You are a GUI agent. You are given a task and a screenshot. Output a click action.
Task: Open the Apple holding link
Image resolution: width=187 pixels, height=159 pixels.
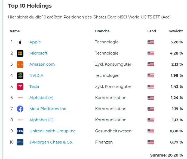35,42
